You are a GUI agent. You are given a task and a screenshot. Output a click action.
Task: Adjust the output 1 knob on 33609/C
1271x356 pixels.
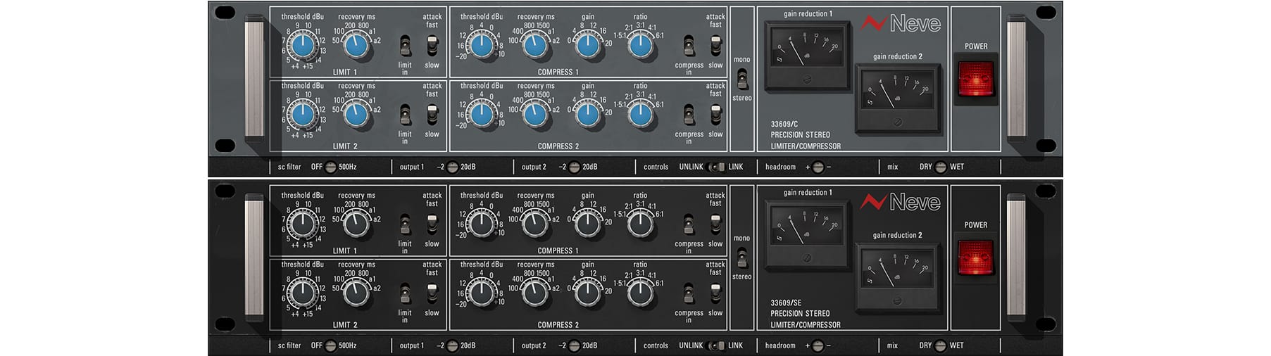pyautogui.click(x=453, y=167)
